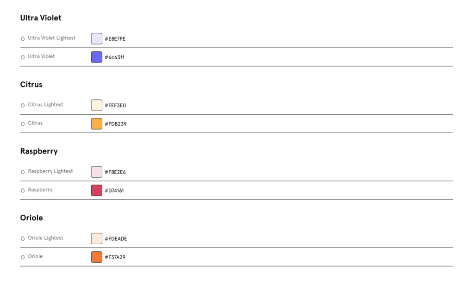Select the Oriole orange swatch

96,257
